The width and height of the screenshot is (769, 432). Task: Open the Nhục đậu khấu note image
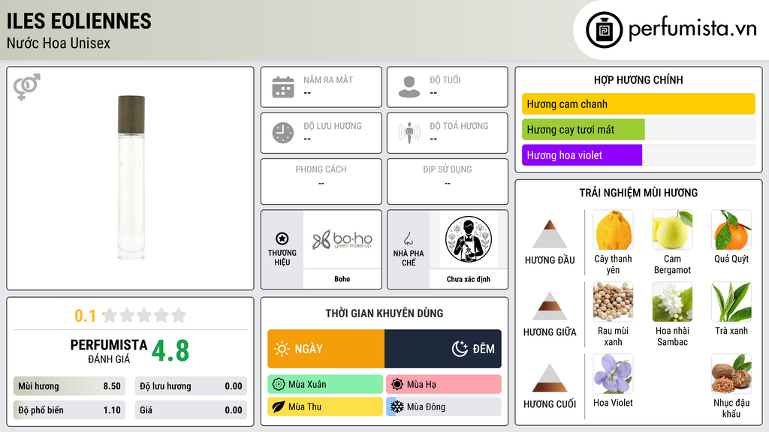[731, 373]
